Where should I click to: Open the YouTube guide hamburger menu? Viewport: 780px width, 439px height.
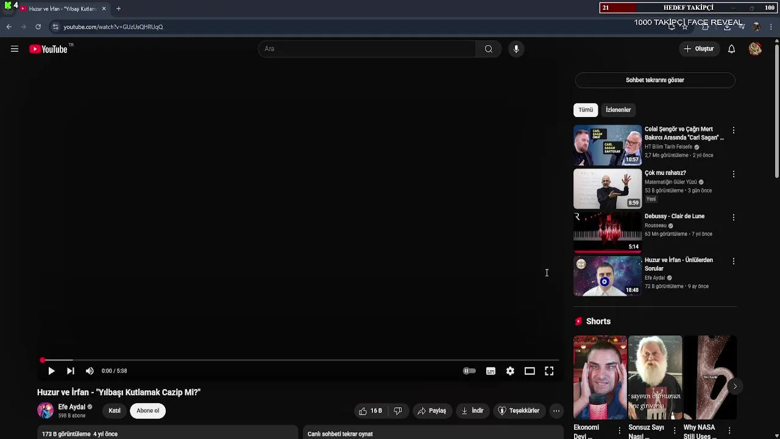click(x=15, y=49)
